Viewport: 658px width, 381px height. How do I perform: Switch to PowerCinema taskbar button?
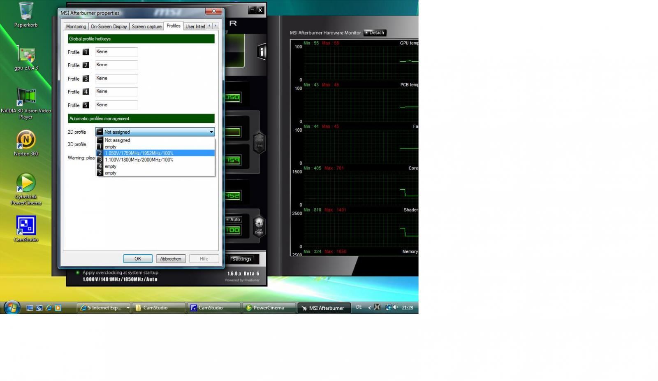[x=269, y=308]
